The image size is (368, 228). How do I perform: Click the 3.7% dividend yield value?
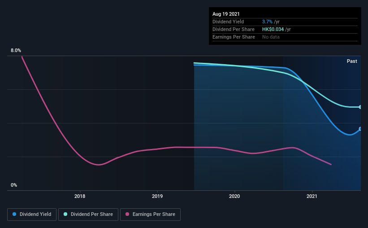pos(267,22)
